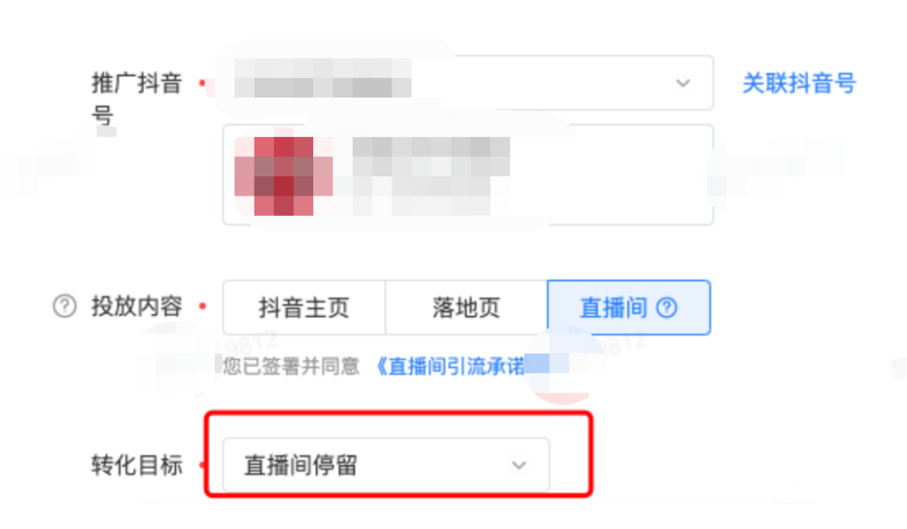Click the chevron arrow of 推广抖音号 selector
The height and width of the screenshot is (529, 907).
click(683, 83)
